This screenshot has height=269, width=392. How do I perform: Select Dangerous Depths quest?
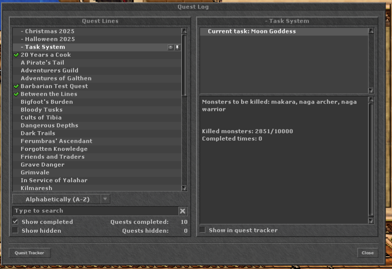pos(97,125)
